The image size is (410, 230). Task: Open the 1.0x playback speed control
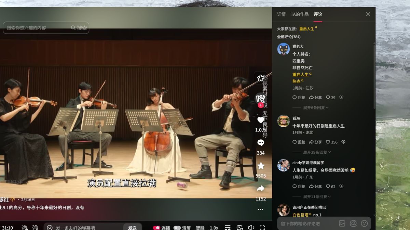pos(214,228)
